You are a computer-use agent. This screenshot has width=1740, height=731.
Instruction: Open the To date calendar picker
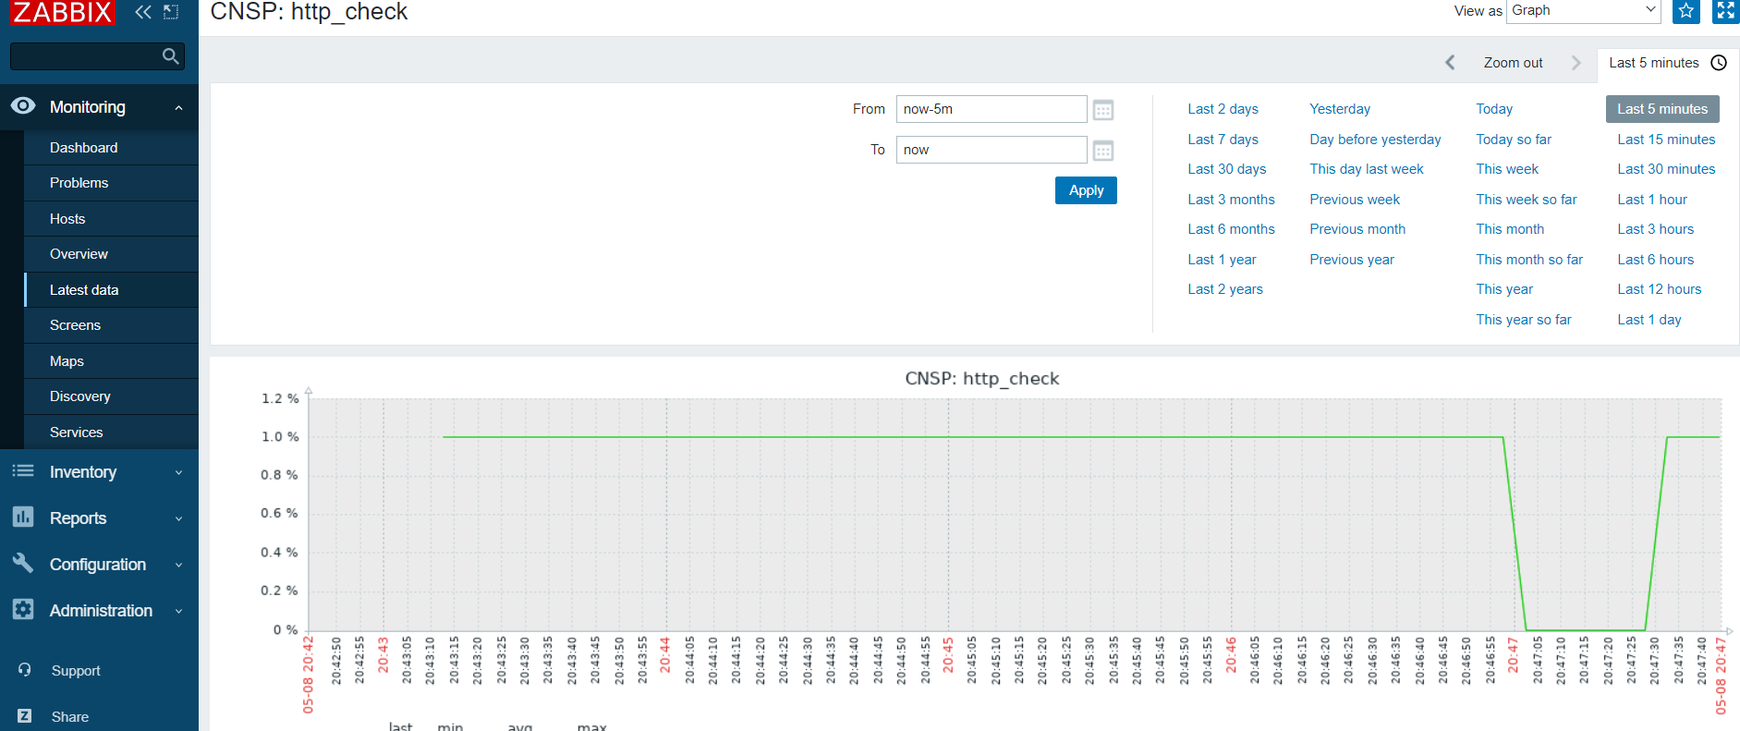(x=1103, y=151)
